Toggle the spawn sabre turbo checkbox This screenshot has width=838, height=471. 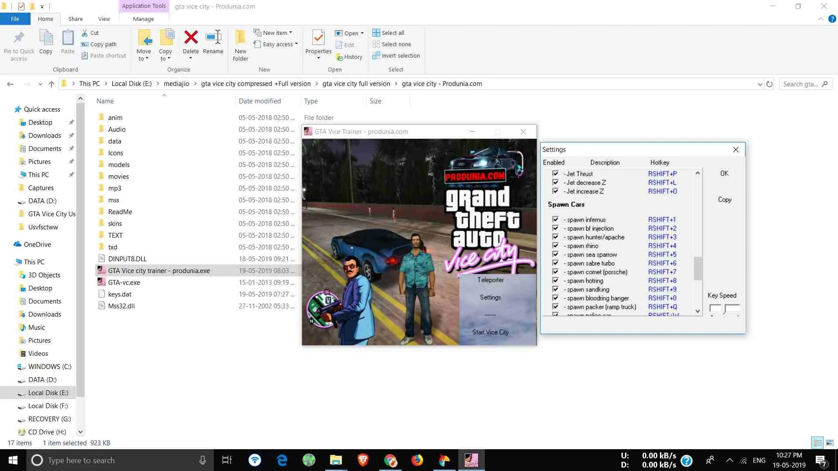555,263
